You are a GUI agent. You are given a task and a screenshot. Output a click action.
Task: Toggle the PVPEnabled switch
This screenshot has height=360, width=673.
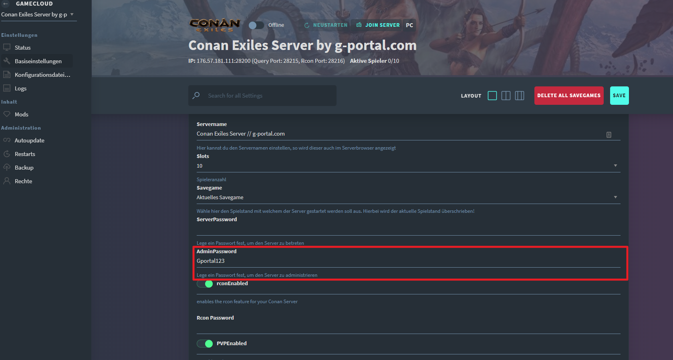tap(205, 344)
